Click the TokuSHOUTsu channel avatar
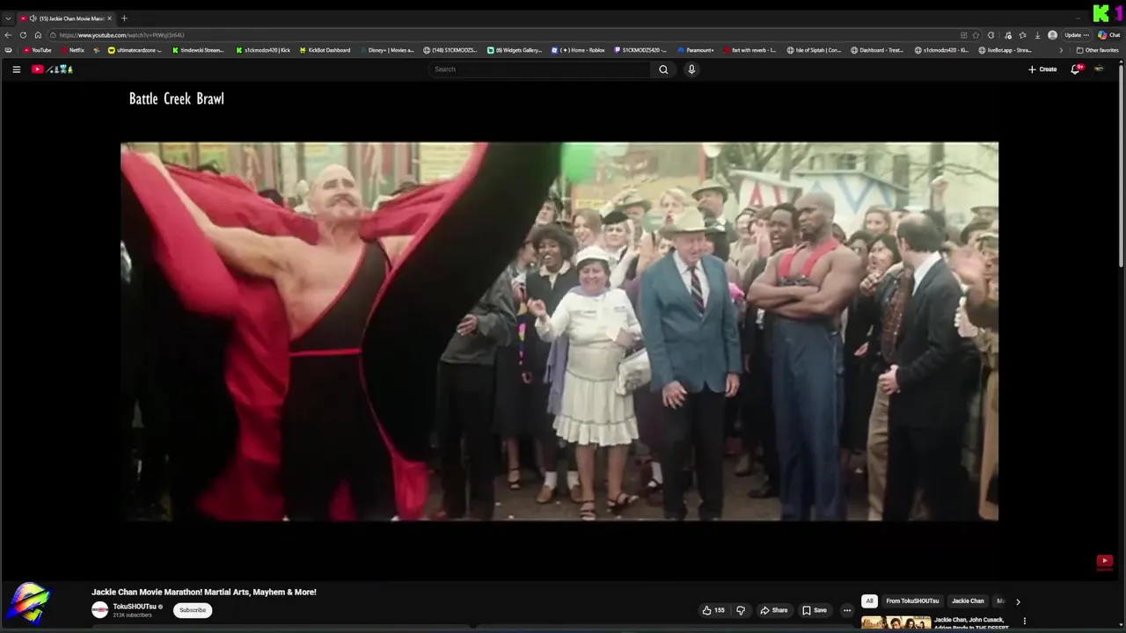 [99, 610]
